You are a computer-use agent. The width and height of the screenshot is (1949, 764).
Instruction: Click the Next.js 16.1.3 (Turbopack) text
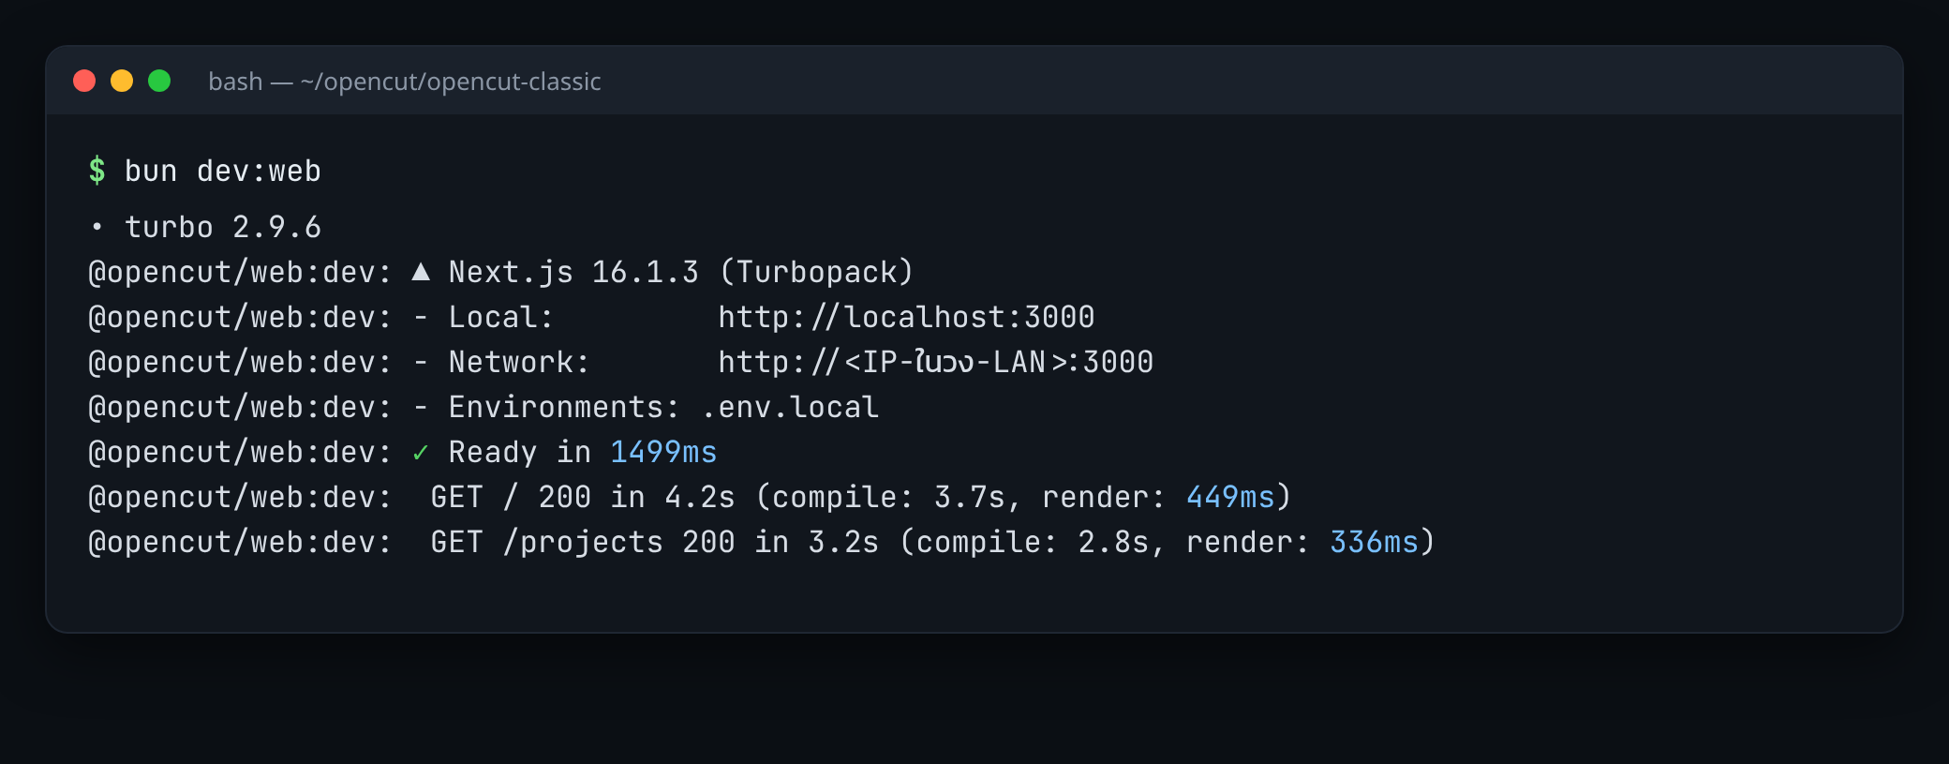coord(680,272)
